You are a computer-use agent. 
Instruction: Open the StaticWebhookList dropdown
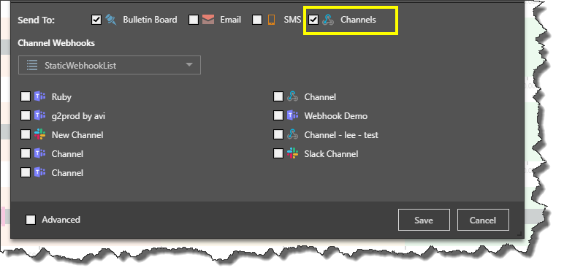click(110, 65)
